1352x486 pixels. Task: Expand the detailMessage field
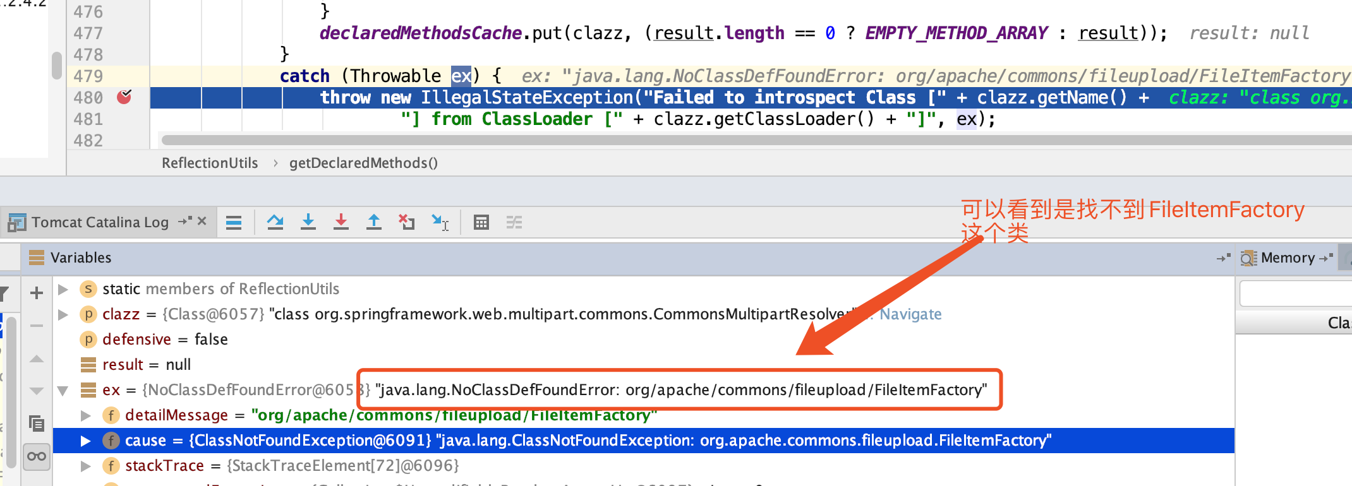pos(86,415)
